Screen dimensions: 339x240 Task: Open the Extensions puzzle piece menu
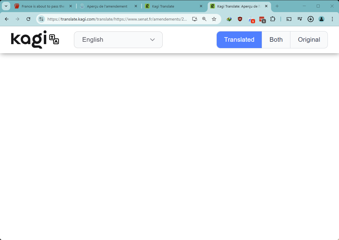[x=273, y=19]
